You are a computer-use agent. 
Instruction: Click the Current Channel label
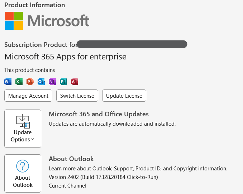[x=67, y=186]
